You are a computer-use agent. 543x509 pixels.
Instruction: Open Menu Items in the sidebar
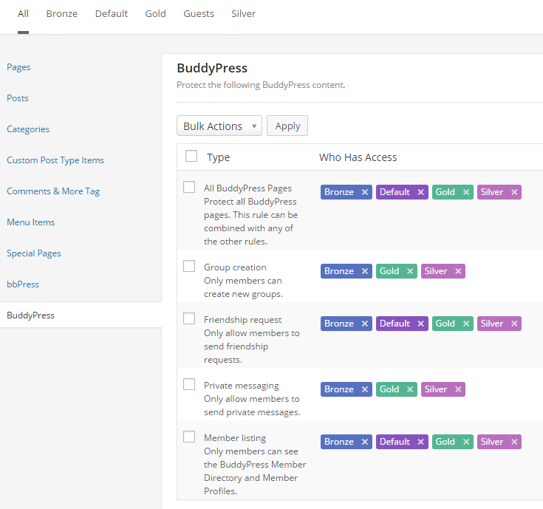[x=31, y=222]
